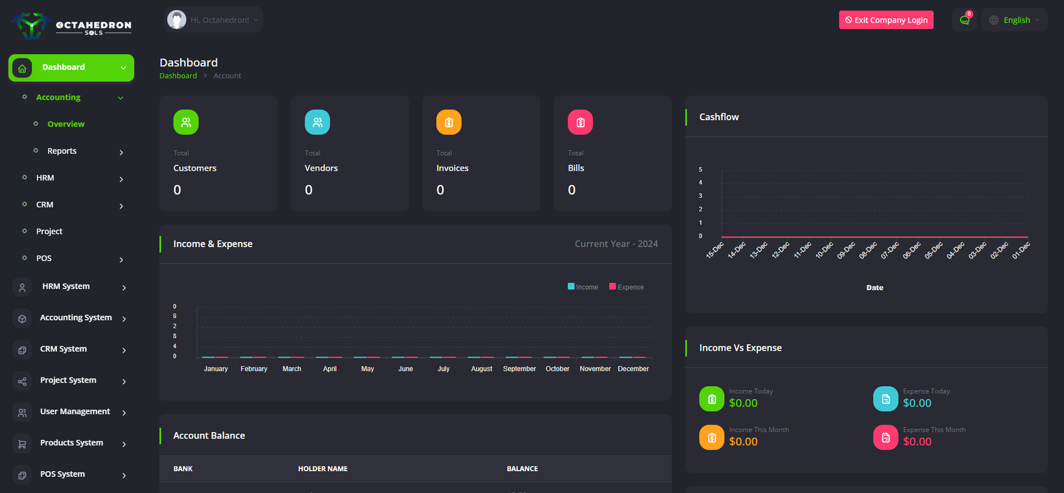Image resolution: width=1064 pixels, height=493 pixels.
Task: Click the Dashboard breadcrumb link
Action: pos(178,76)
